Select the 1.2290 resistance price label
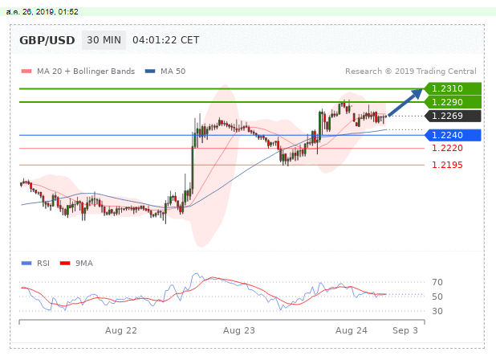496x356 pixels. (453, 102)
